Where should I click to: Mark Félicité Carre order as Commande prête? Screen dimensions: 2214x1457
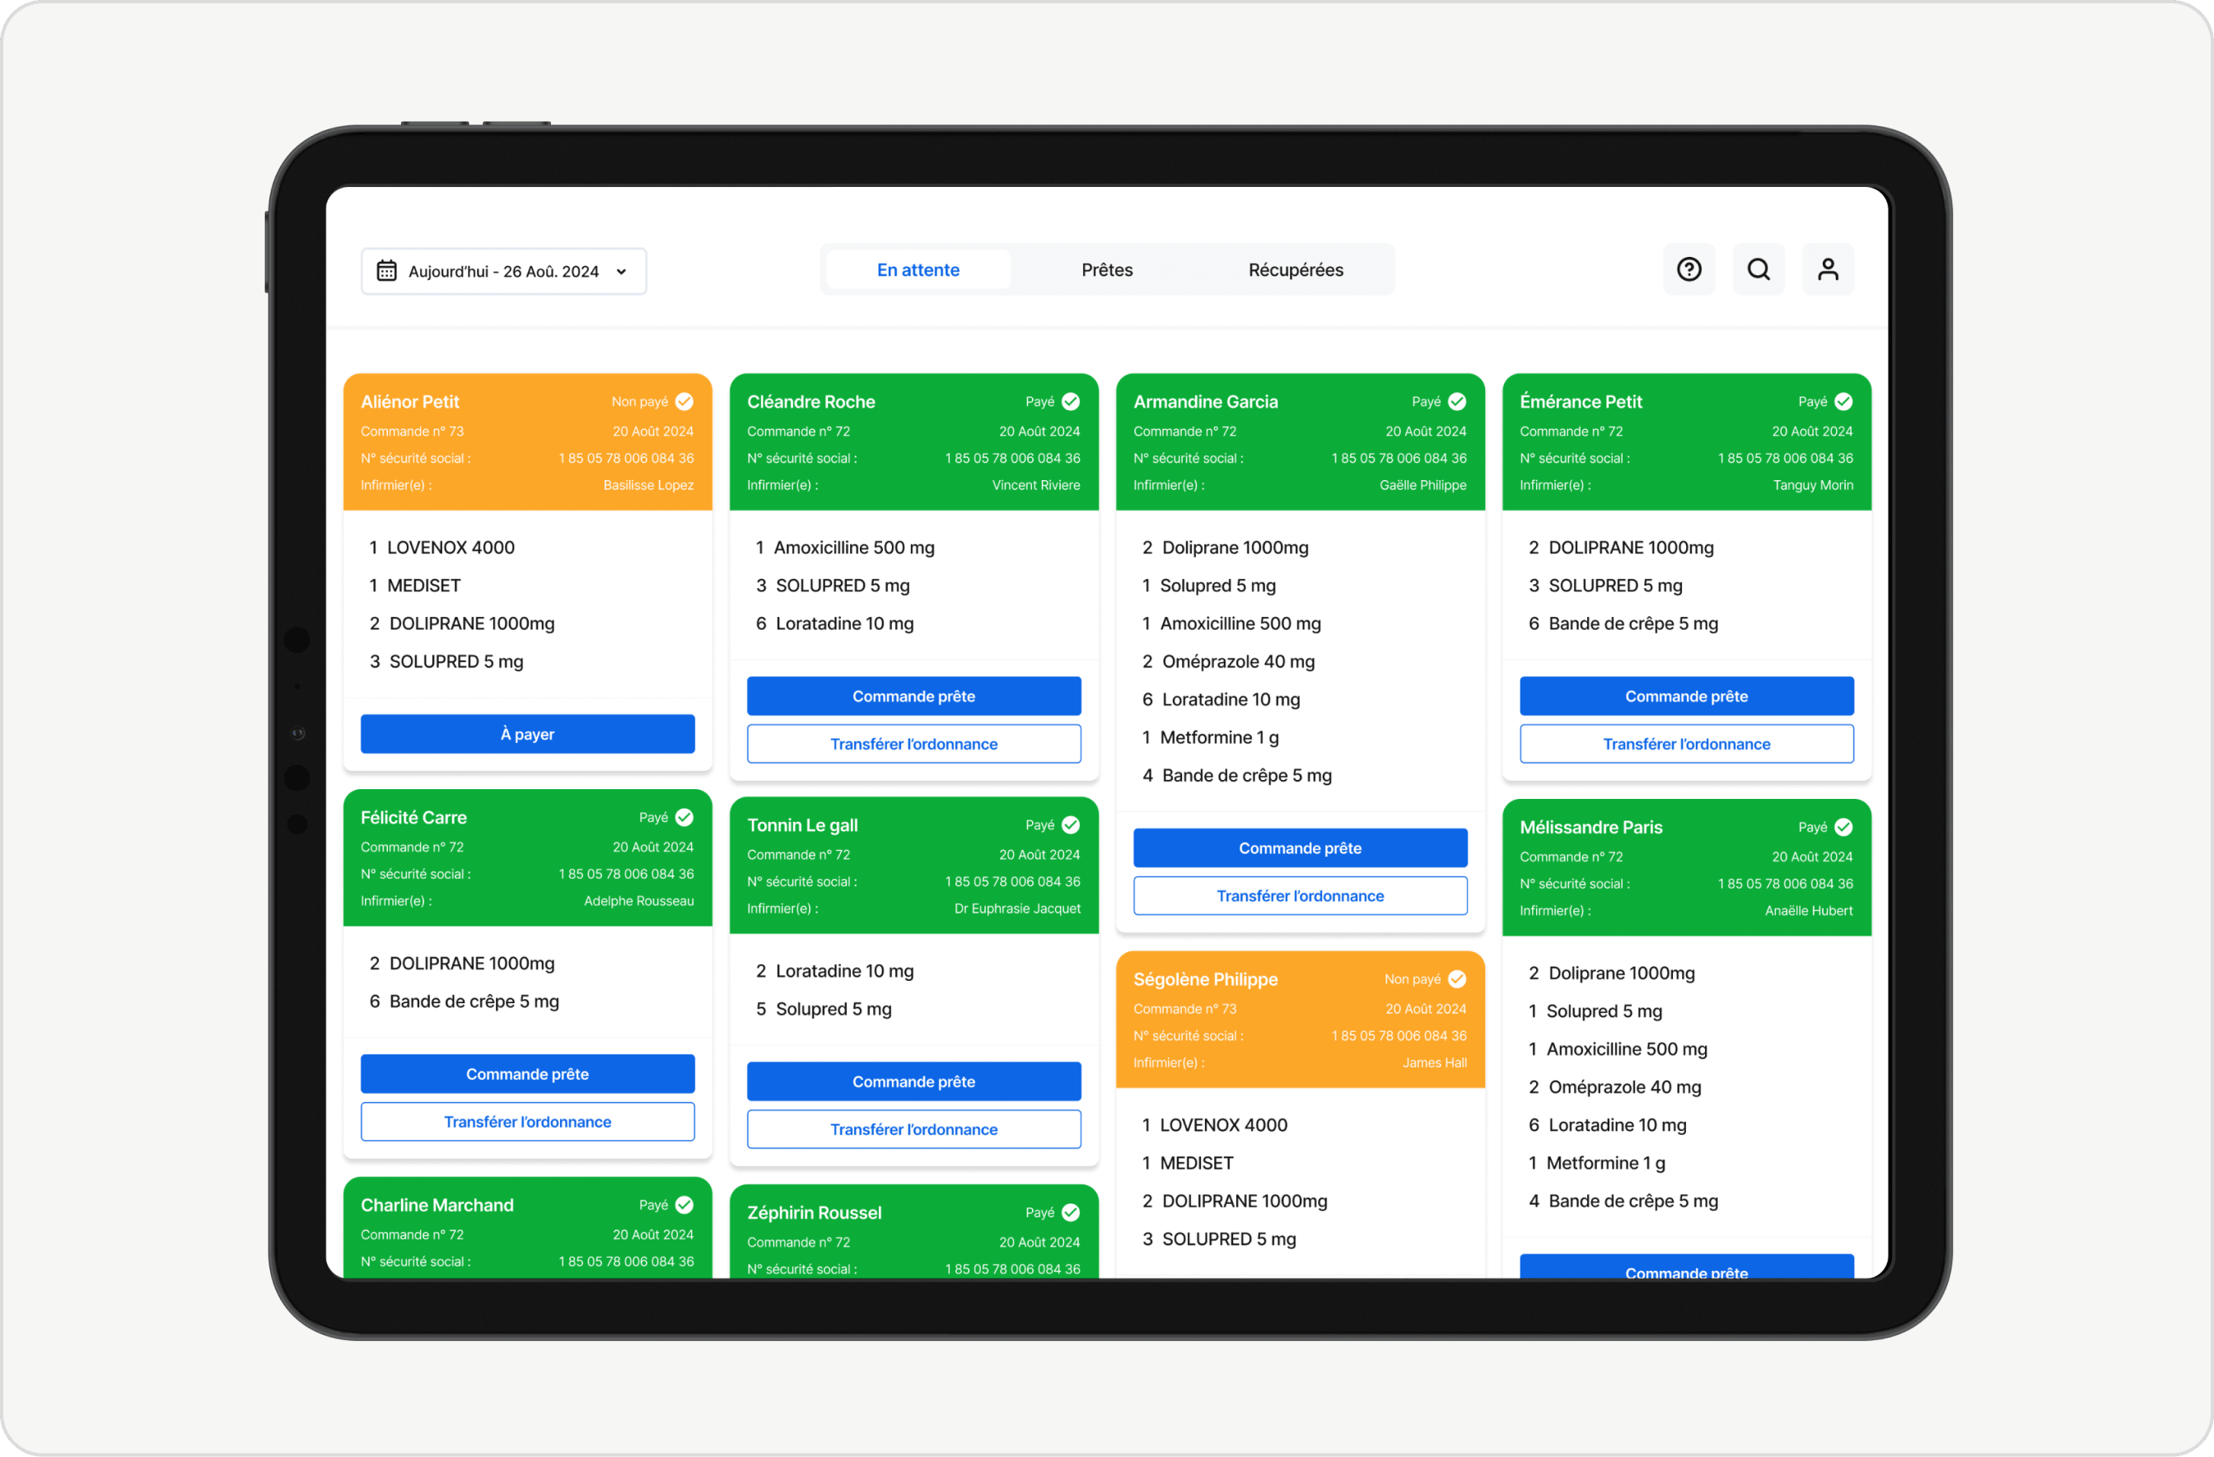tap(527, 1075)
